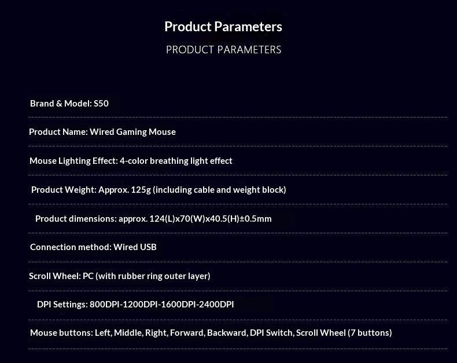Image resolution: width=457 pixels, height=363 pixels.
Task: Click "(including cable and weight block)" note
Action: (219, 190)
